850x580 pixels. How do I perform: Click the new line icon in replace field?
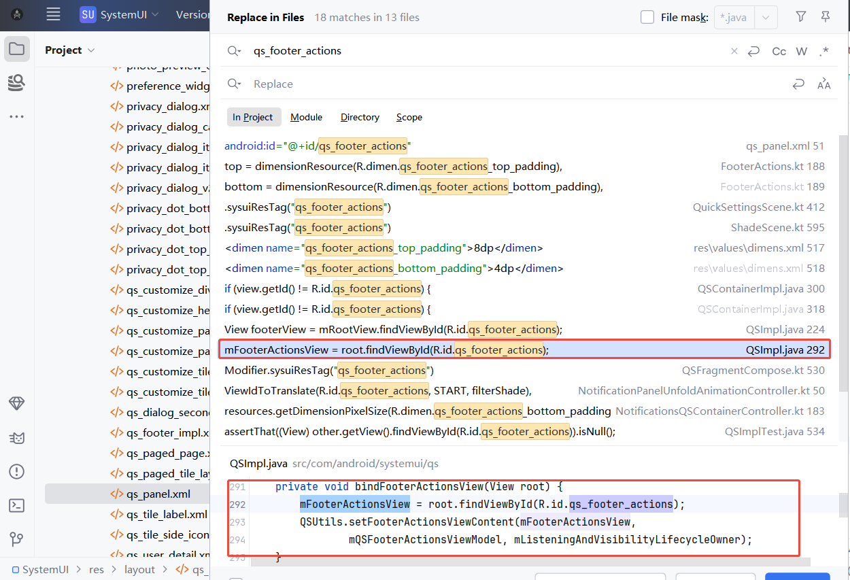coord(798,84)
